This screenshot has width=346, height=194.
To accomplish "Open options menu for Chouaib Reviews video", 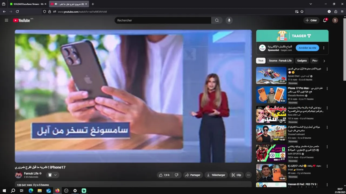I will point(327,88).
